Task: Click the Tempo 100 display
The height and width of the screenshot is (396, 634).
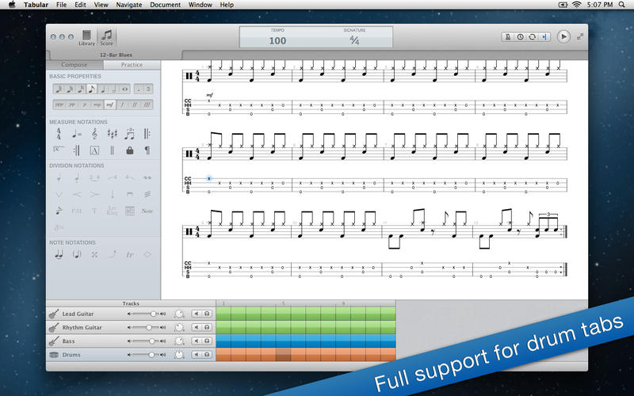Action: pyautogui.click(x=277, y=40)
